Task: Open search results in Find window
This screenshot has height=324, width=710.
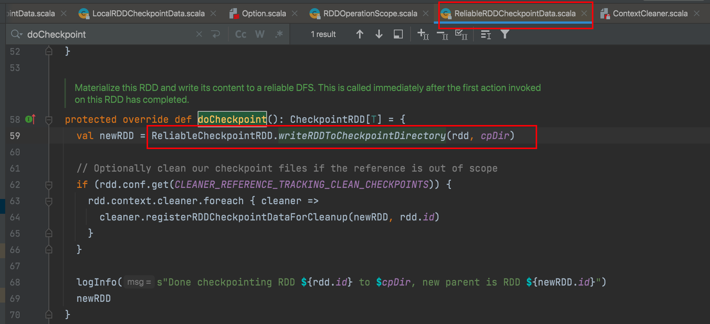Action: [x=398, y=34]
